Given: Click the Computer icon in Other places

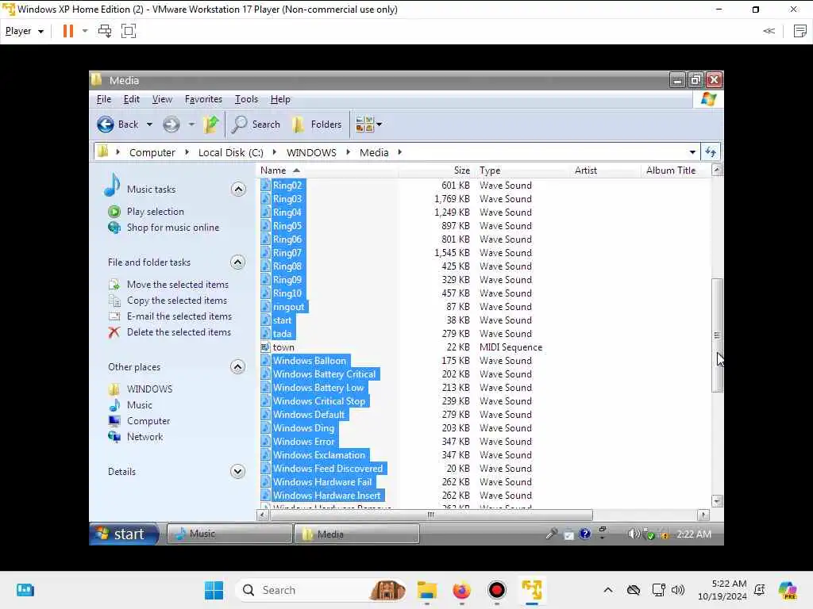Looking at the screenshot, I should coord(114,421).
